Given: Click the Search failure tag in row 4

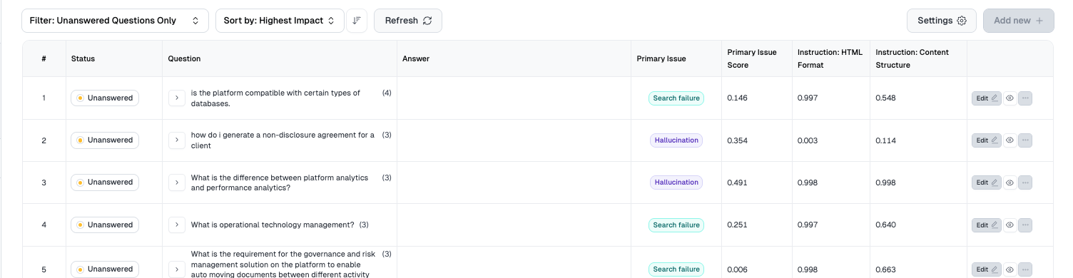Looking at the screenshot, I should point(676,225).
